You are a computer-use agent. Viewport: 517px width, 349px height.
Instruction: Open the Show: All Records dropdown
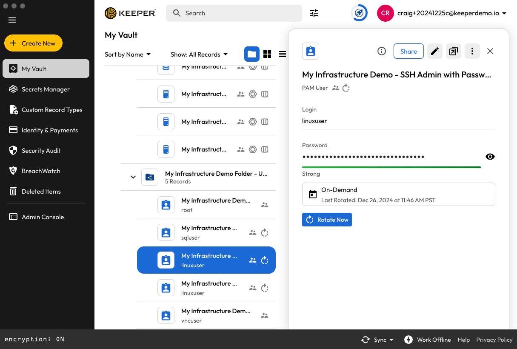[x=199, y=54]
